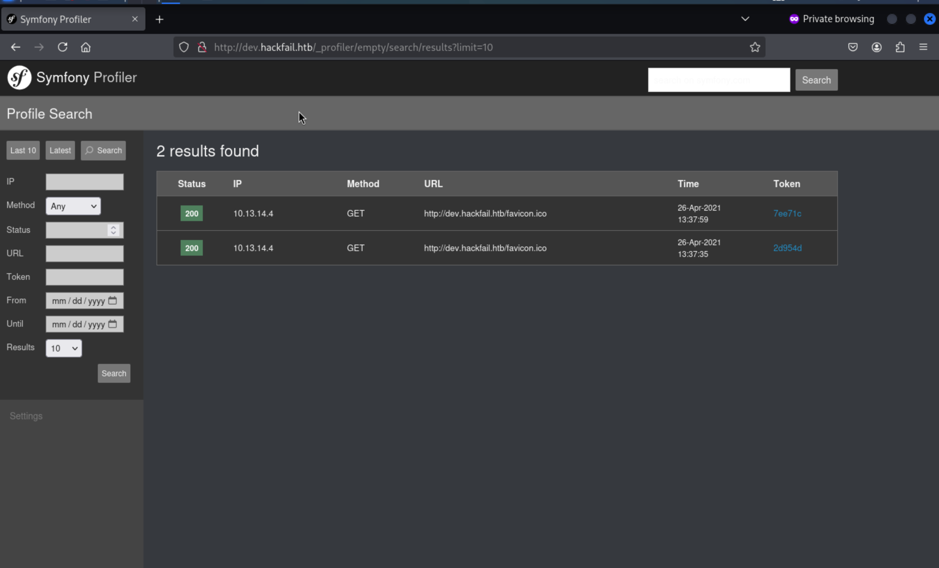The height and width of the screenshot is (568, 939).
Task: Click the Symfony Profiler tab
Action: click(x=73, y=19)
